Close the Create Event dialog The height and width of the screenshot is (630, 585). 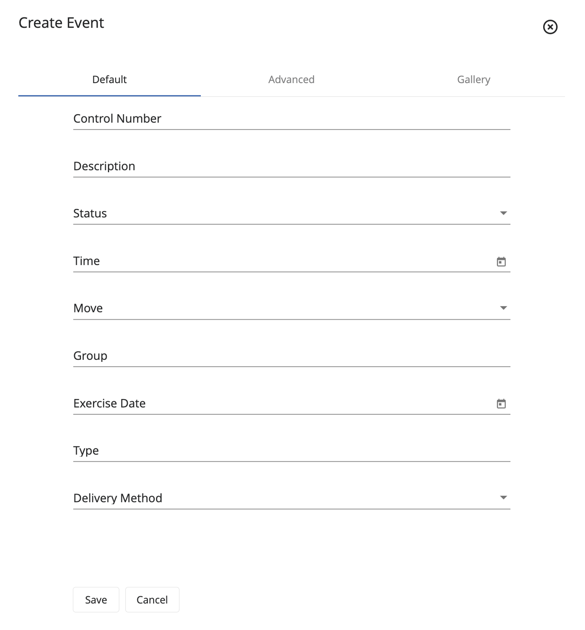click(x=550, y=27)
